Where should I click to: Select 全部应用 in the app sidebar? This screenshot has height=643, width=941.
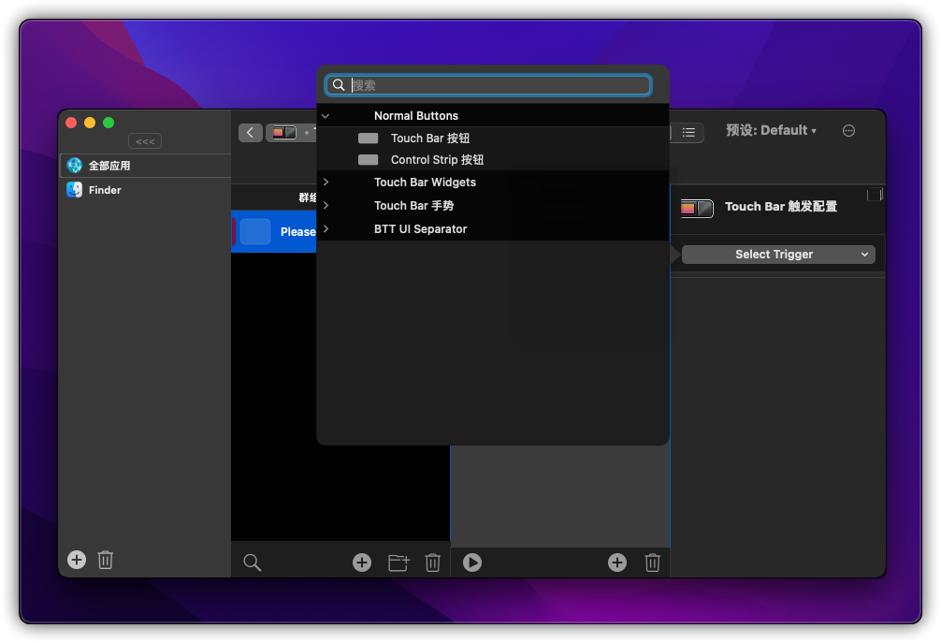(145, 166)
